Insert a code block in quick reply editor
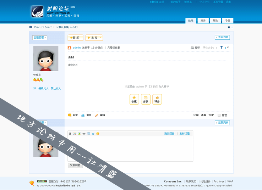This screenshot has height=190, width=262. click(93, 134)
